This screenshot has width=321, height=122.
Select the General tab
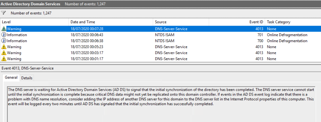(11, 78)
